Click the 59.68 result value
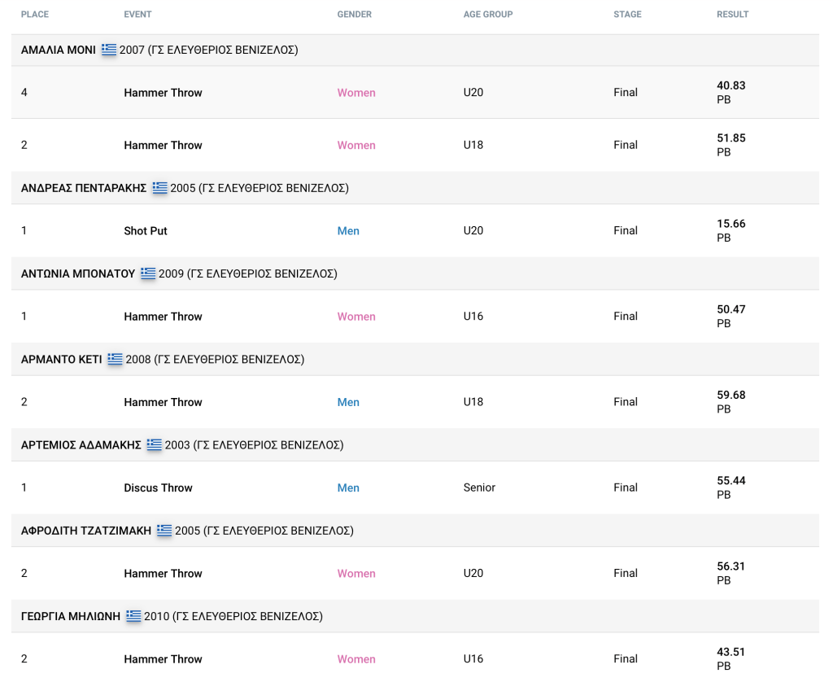Screen dimensions: 833x682 tap(731, 396)
